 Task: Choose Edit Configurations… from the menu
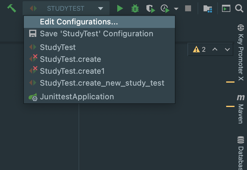79,22
